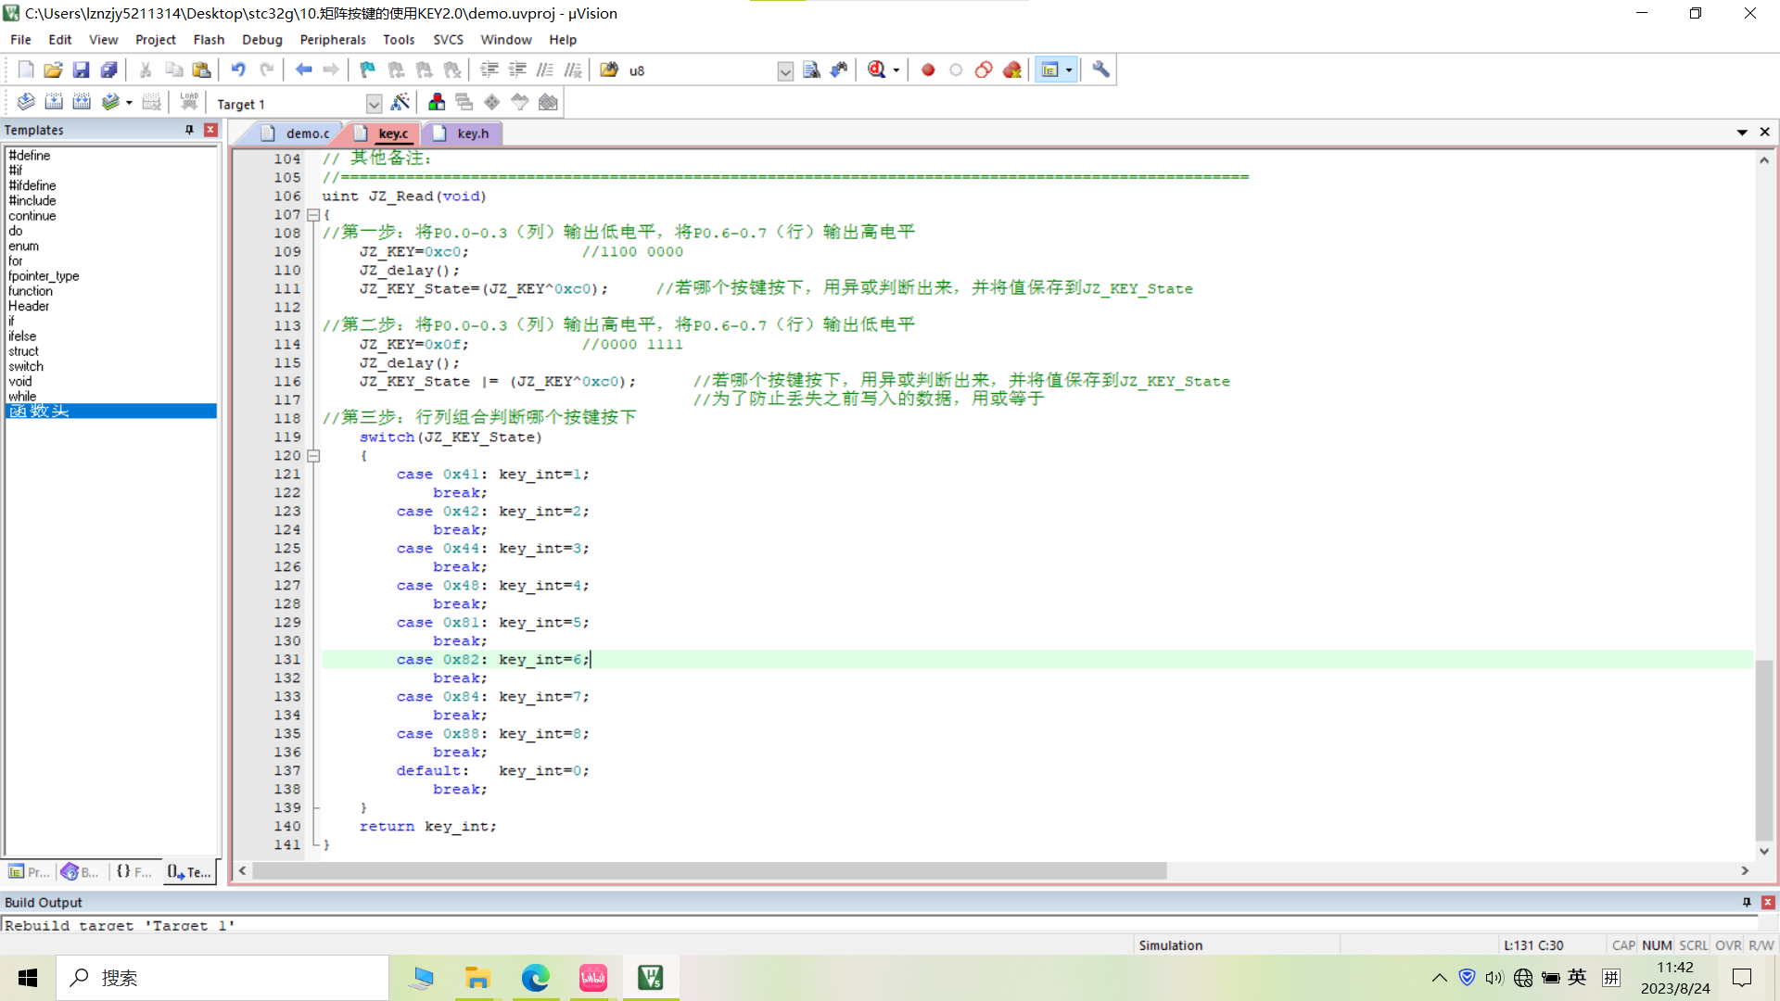Click the Windows Start button
This screenshot has width=1780, height=1001.
pos(28,978)
